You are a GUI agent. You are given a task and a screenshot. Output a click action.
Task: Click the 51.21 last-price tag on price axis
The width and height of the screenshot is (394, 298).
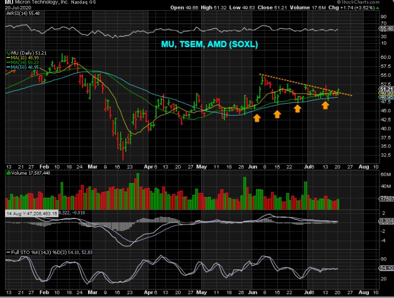[386, 89]
